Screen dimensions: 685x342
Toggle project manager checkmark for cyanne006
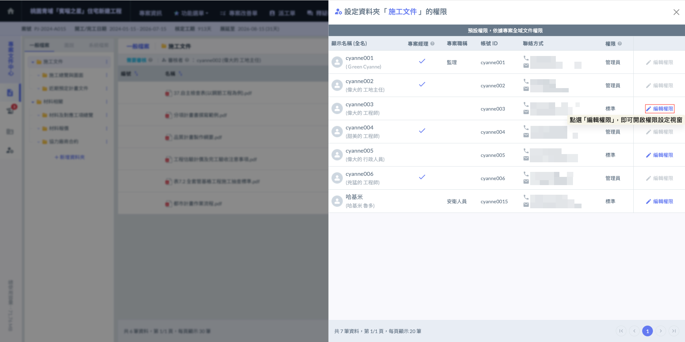click(x=422, y=177)
